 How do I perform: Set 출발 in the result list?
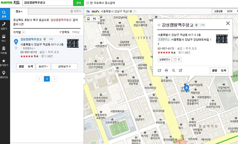21,66
